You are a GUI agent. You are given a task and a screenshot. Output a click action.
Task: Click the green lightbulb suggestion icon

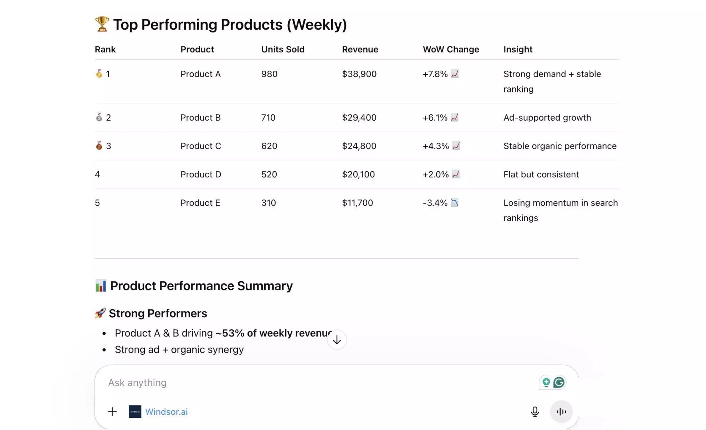pyautogui.click(x=546, y=382)
